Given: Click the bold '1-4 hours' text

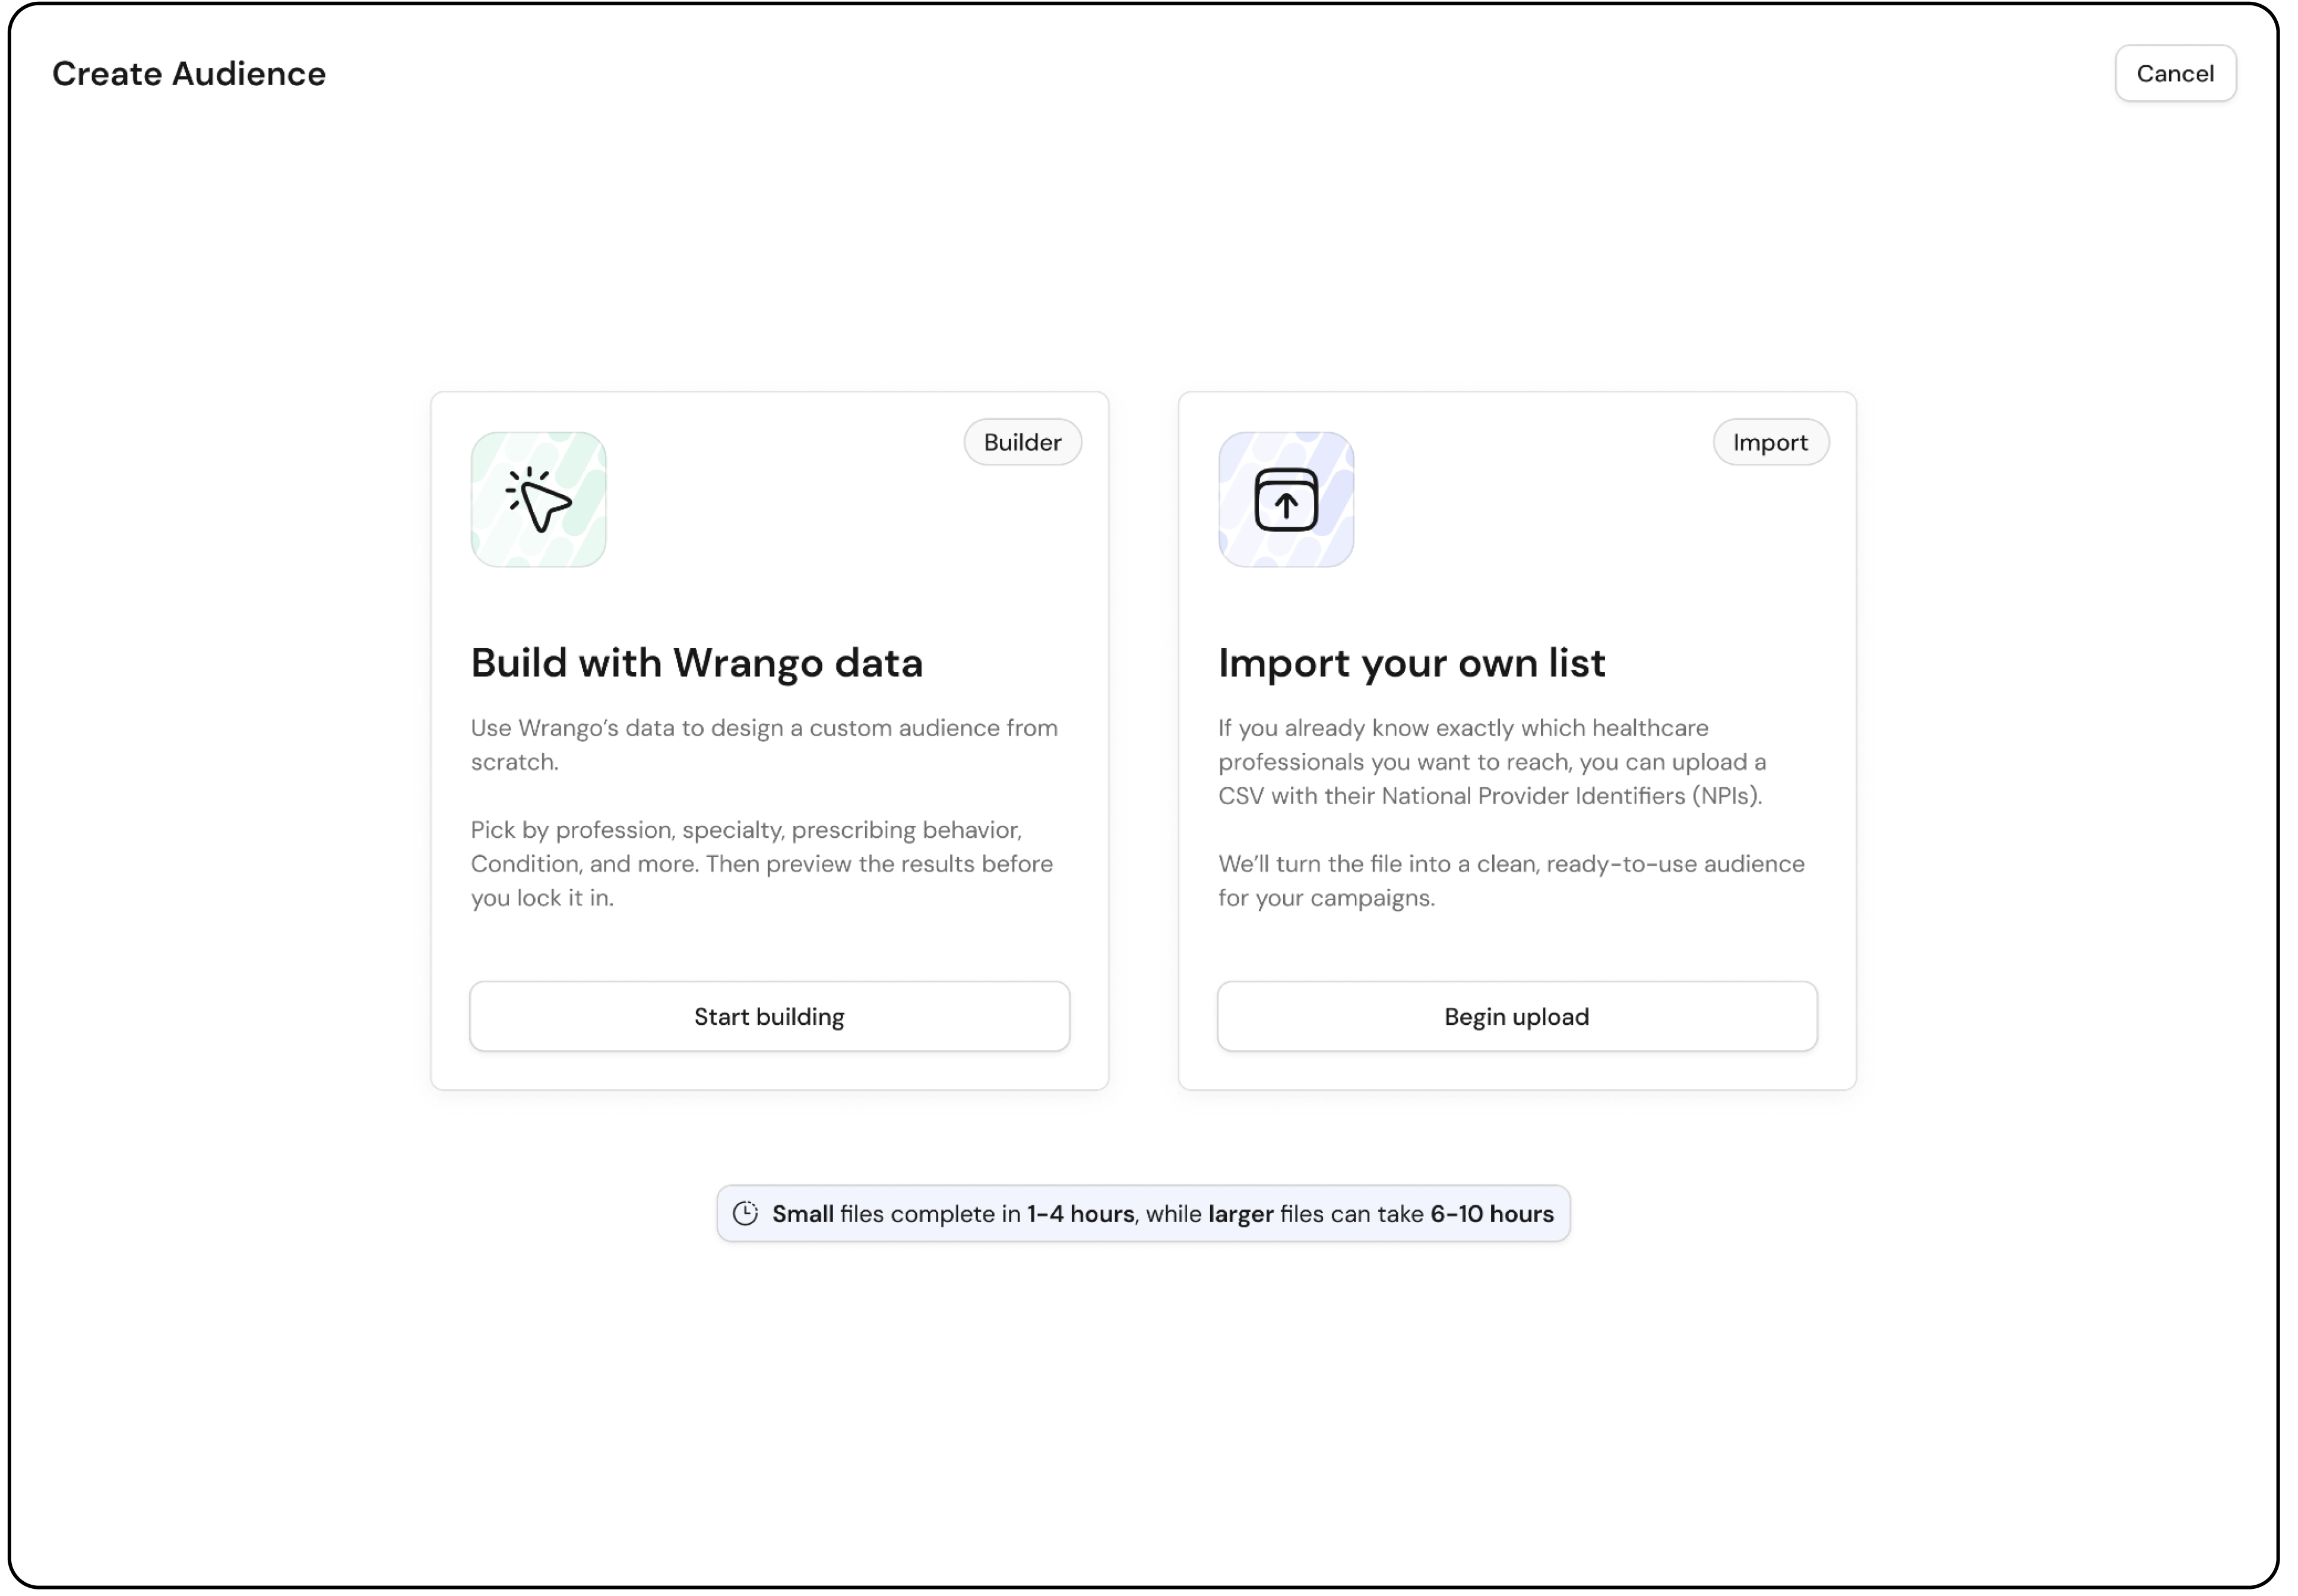Looking at the screenshot, I should 1080,1213.
